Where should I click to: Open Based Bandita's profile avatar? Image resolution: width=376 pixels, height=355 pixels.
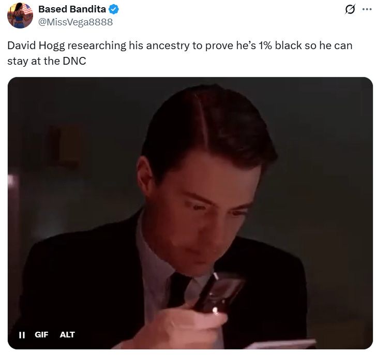point(20,16)
